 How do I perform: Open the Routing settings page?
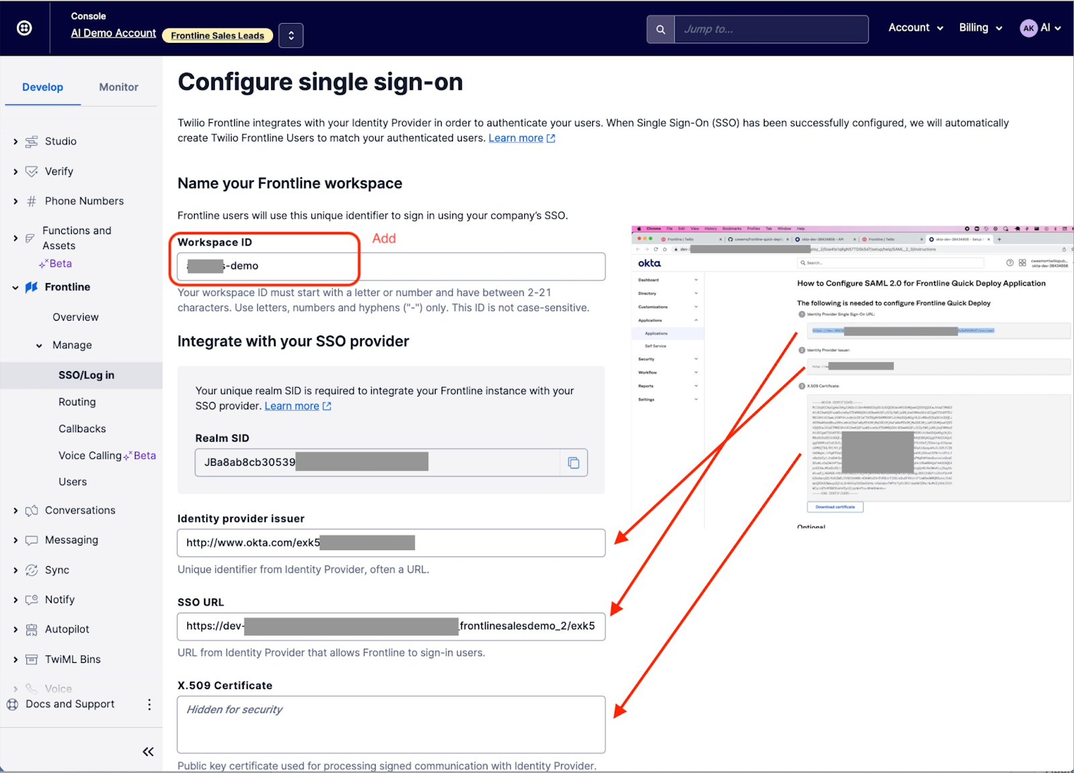tap(77, 402)
